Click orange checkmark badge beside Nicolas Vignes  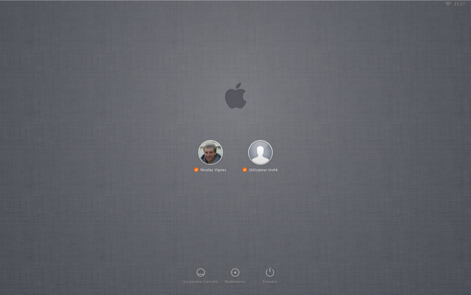[196, 170]
